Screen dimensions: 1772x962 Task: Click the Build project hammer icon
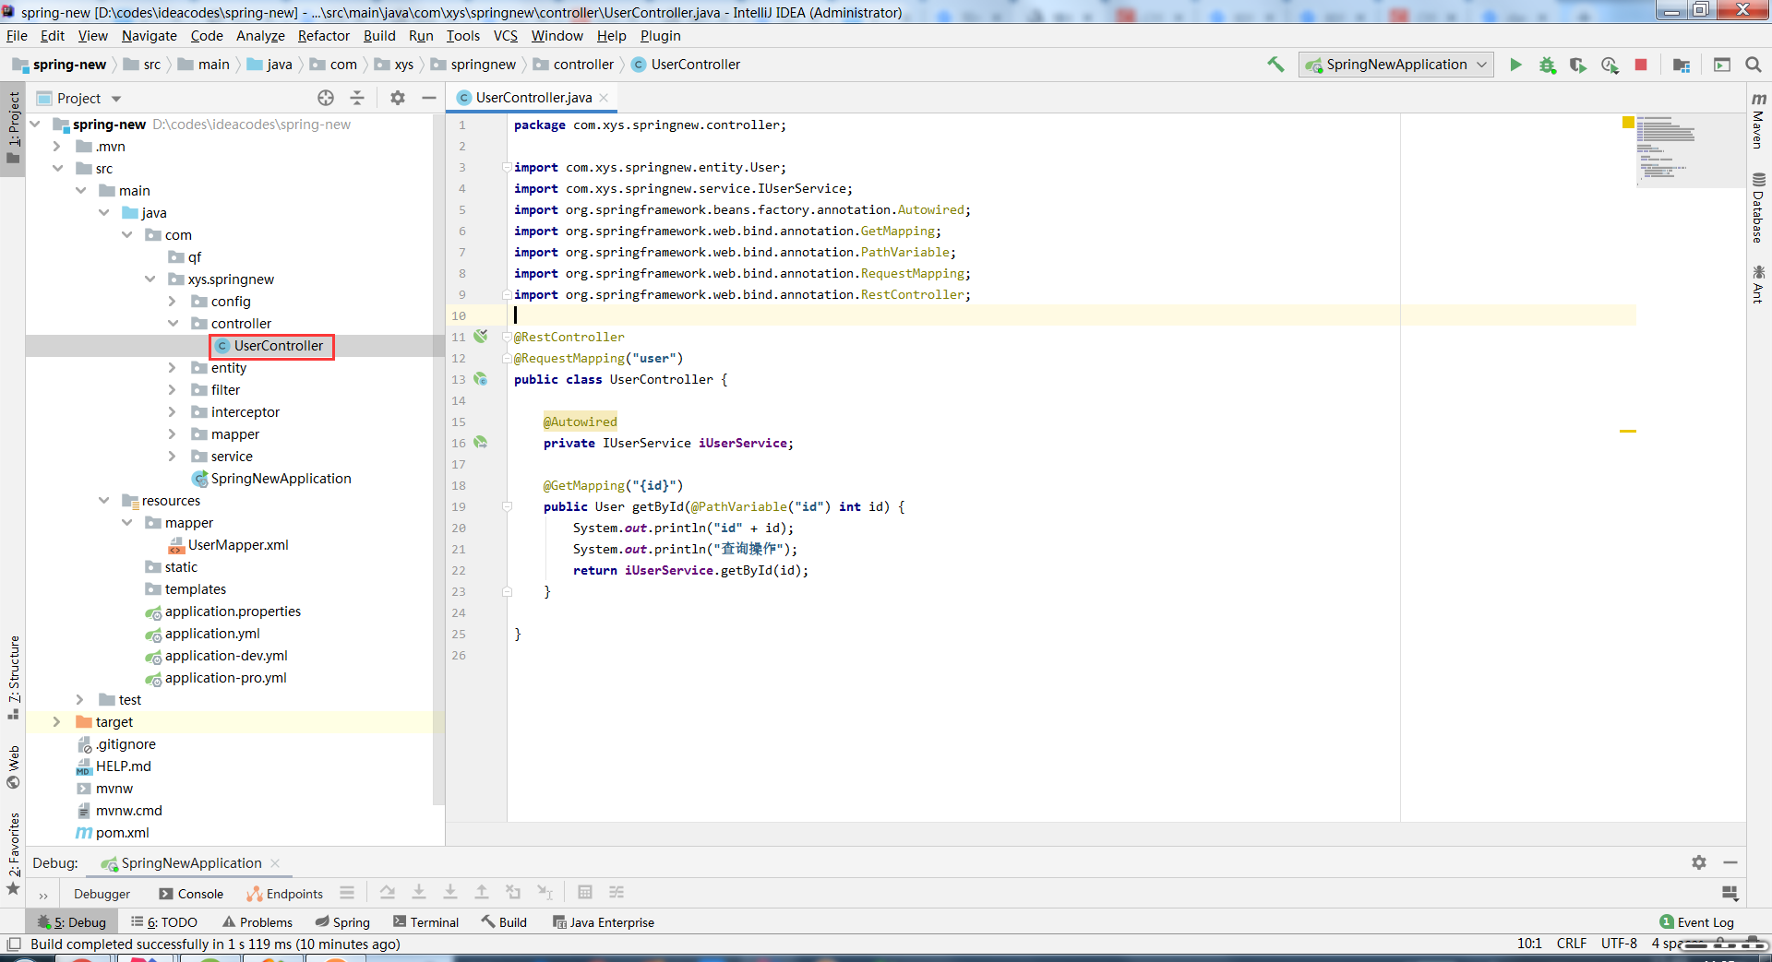(x=1275, y=65)
